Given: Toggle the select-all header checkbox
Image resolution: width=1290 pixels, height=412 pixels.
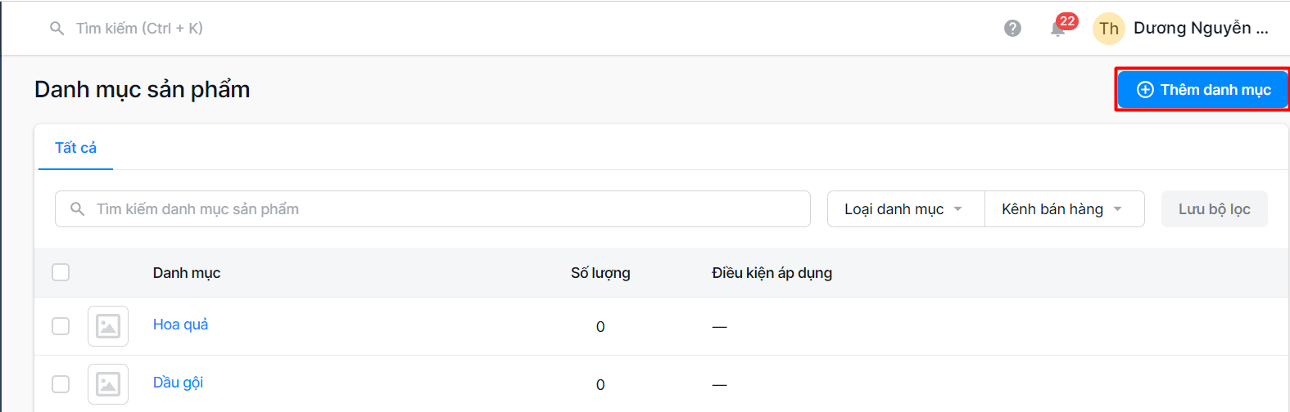Looking at the screenshot, I should (61, 272).
